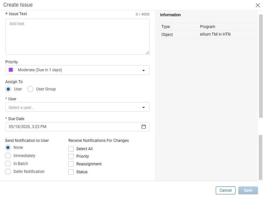Click the 'Object' row label
Viewport: 263px width, 199px height.
click(167, 35)
